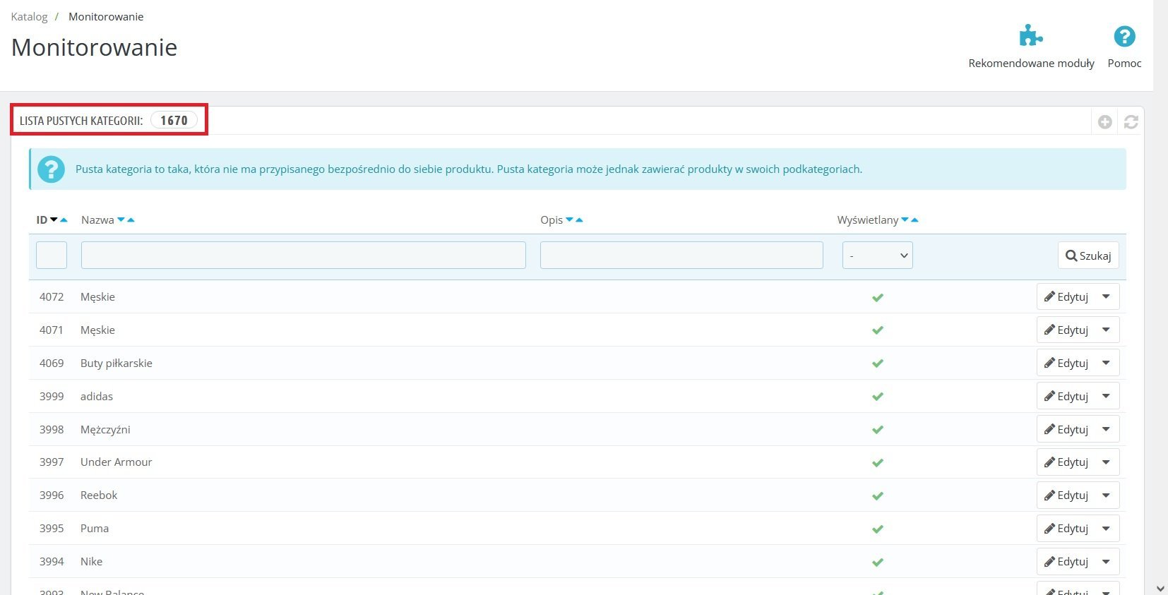
Task: Sort Wyświetlany column ascending
Action: (914, 220)
